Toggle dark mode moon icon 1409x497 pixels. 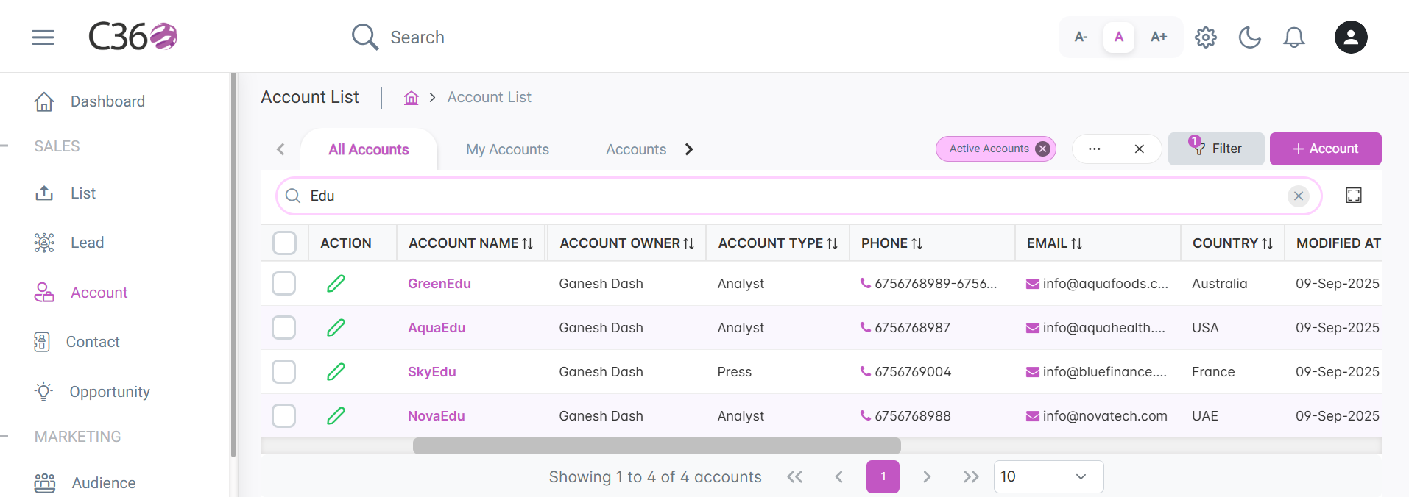click(1250, 37)
